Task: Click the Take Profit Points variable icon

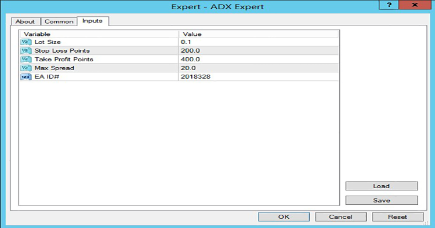Action: (x=26, y=59)
